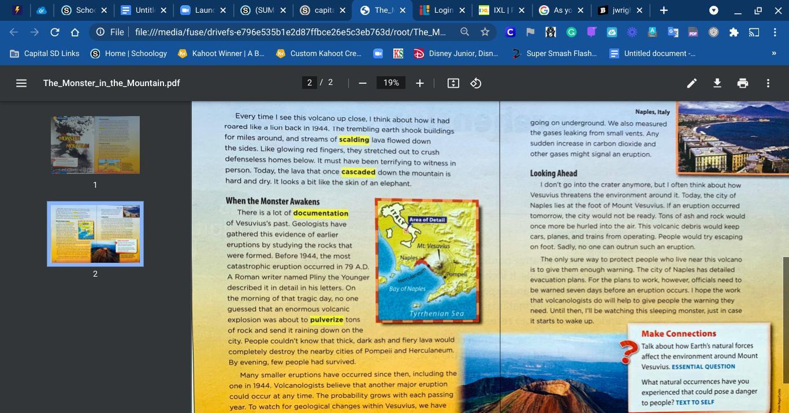This screenshot has height=413, width=789.
Task: Print the PDF document
Action: pos(743,83)
